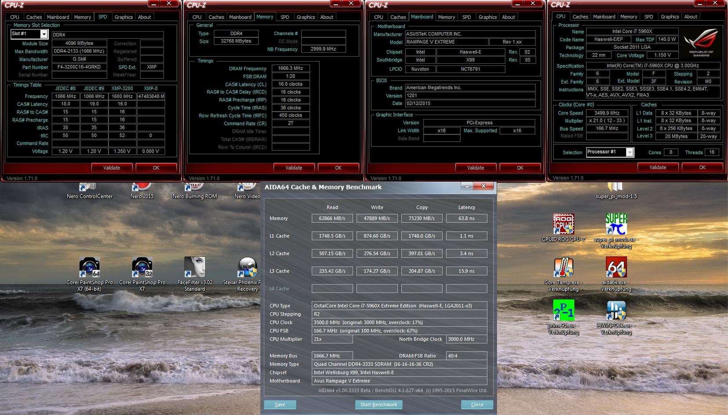Viewport: 728px width, 415px height.
Task: Switch to Caches tab in the Memory Slot Selection window
Action: click(34, 17)
